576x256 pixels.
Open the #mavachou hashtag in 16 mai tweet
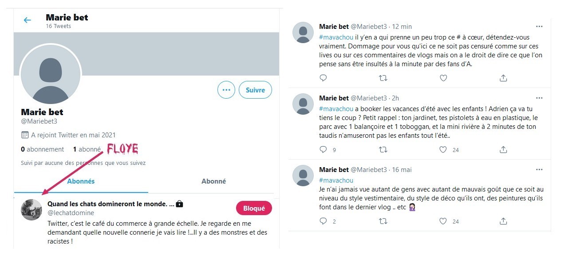point(336,180)
